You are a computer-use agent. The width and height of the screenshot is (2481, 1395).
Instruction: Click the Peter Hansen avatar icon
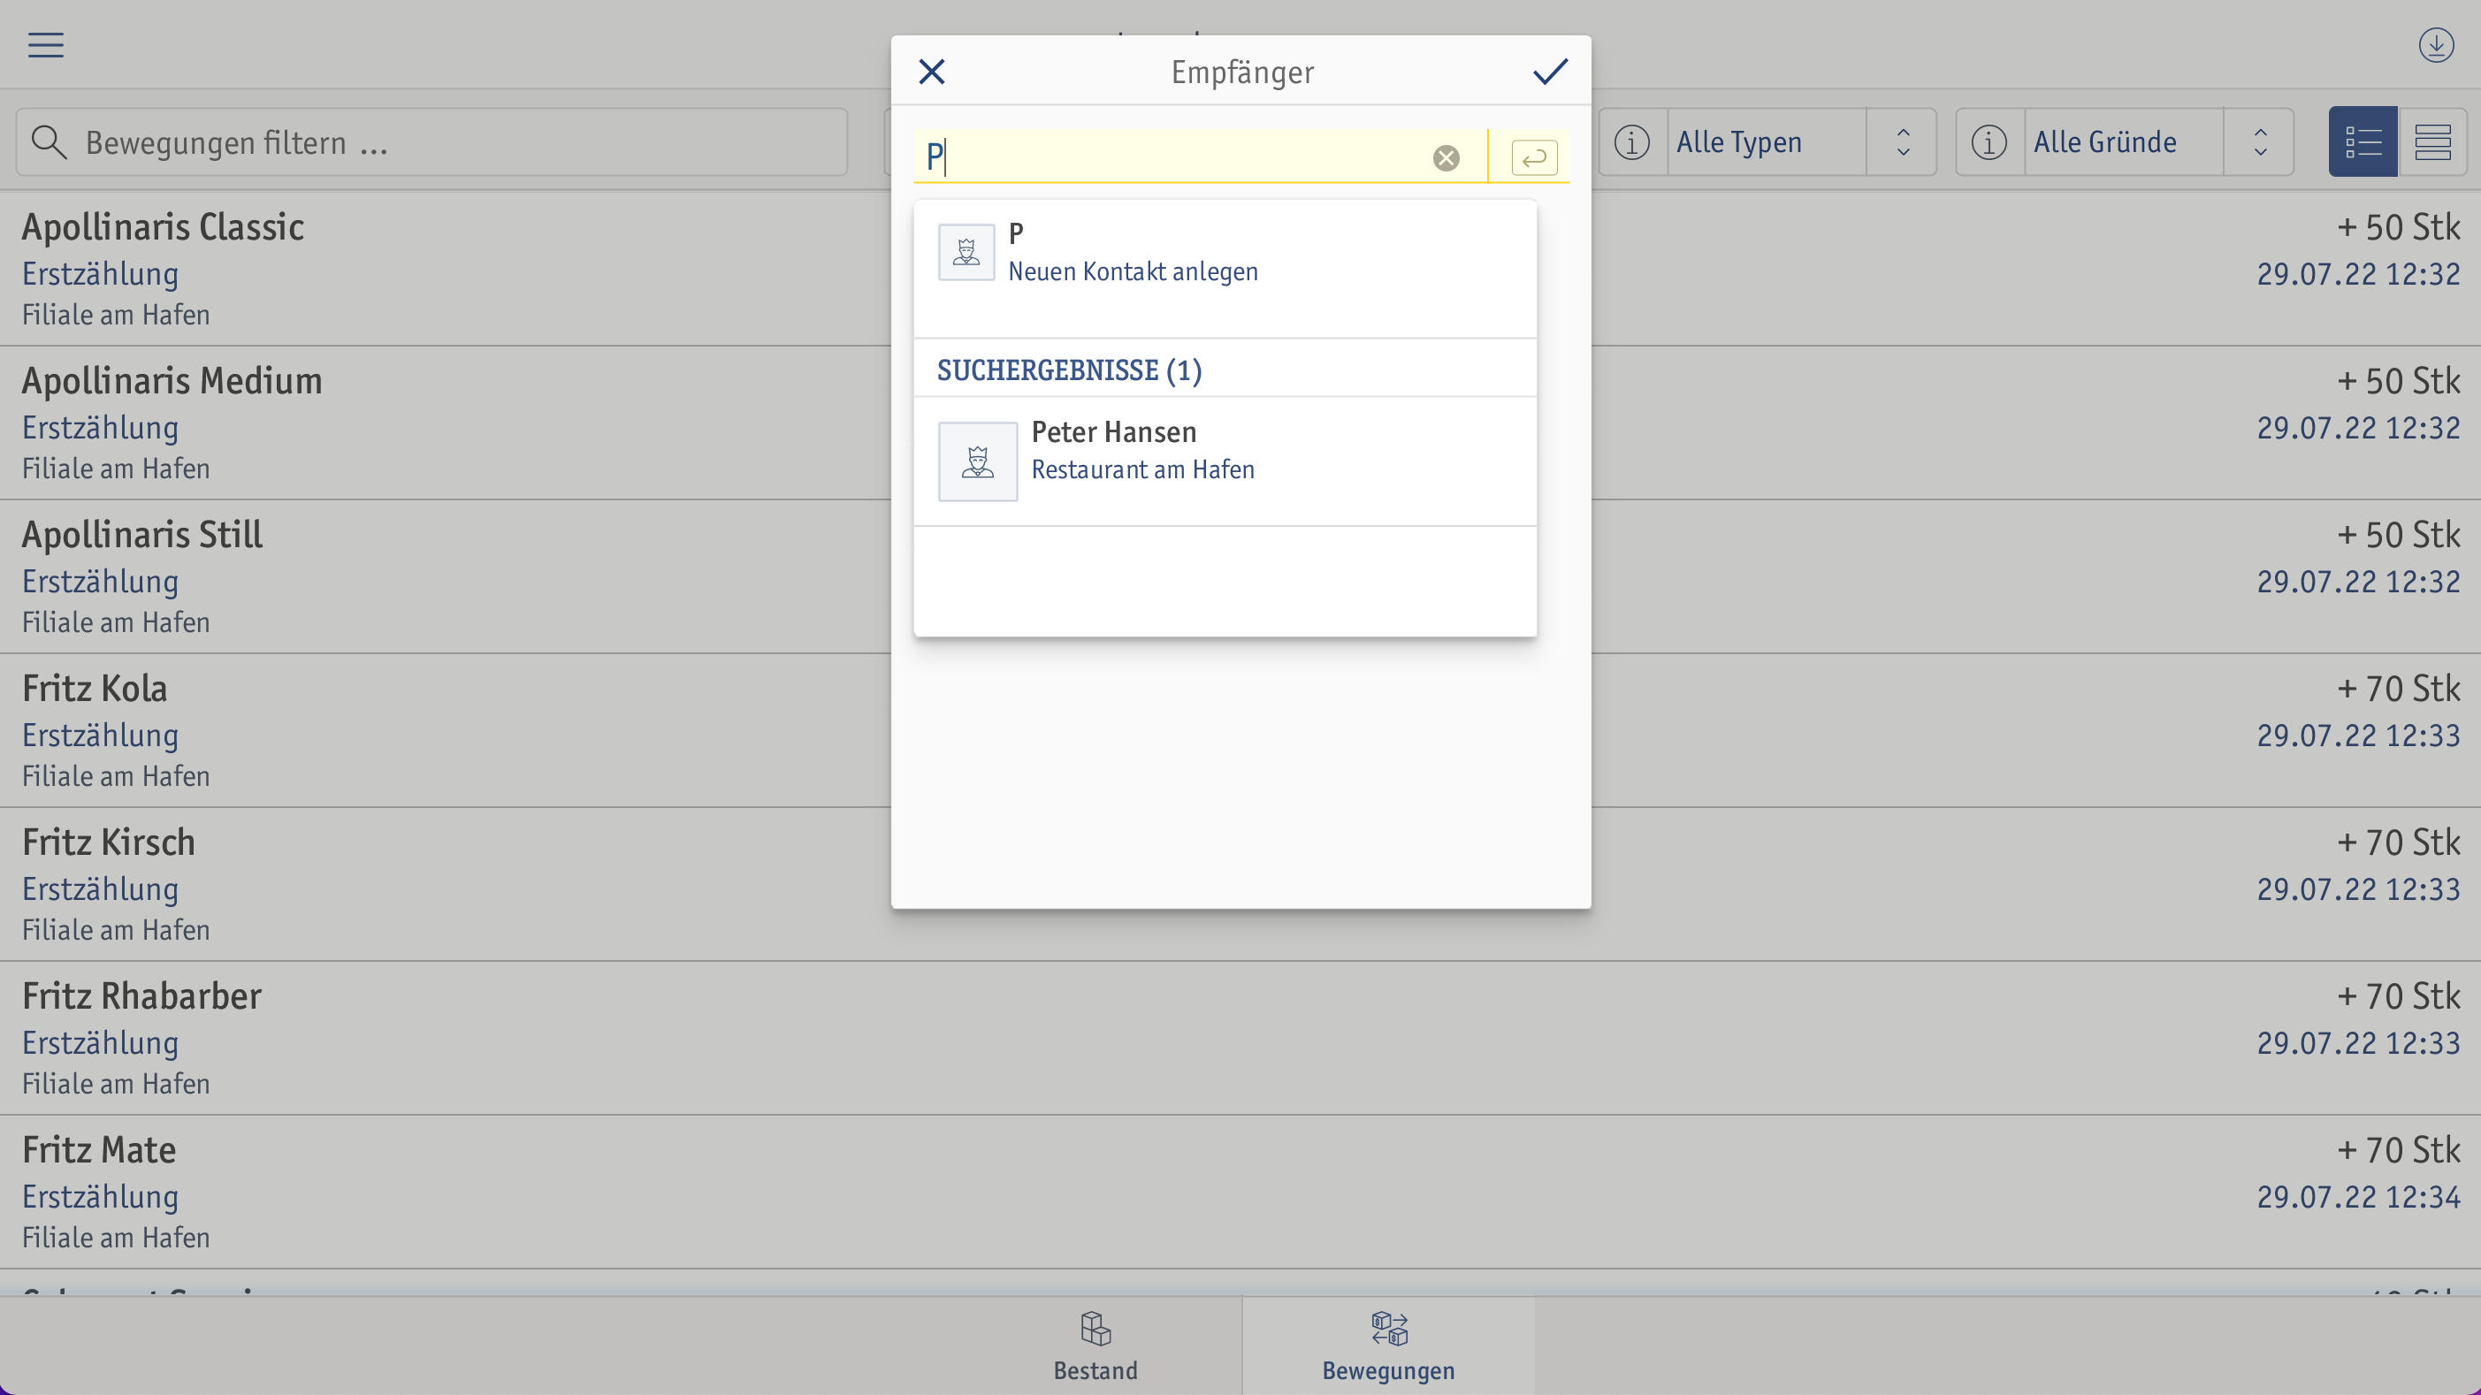click(978, 461)
